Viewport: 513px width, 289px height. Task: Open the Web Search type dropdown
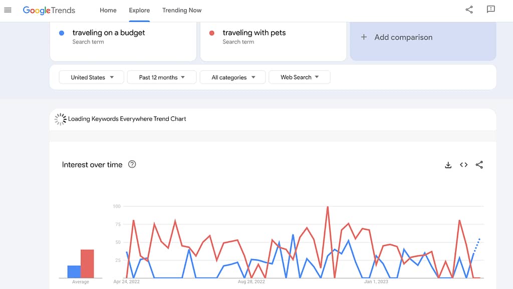[x=300, y=77]
